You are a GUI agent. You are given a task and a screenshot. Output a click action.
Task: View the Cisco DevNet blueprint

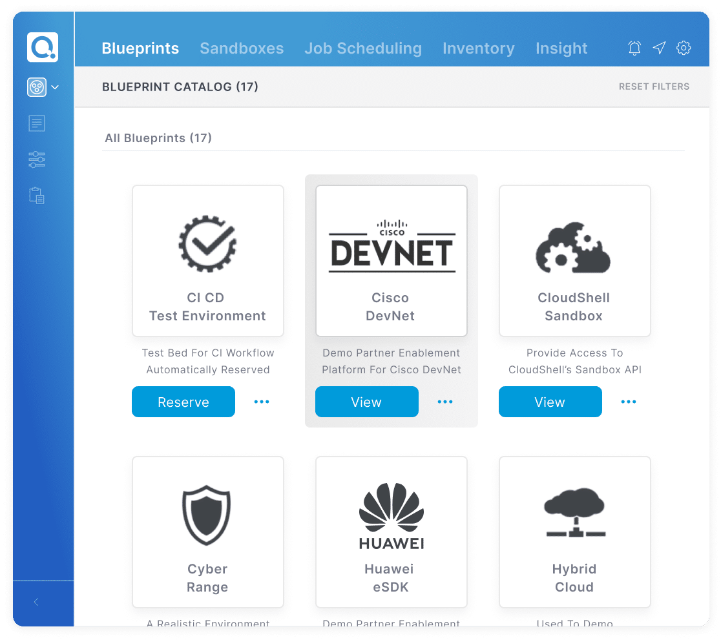click(x=366, y=402)
